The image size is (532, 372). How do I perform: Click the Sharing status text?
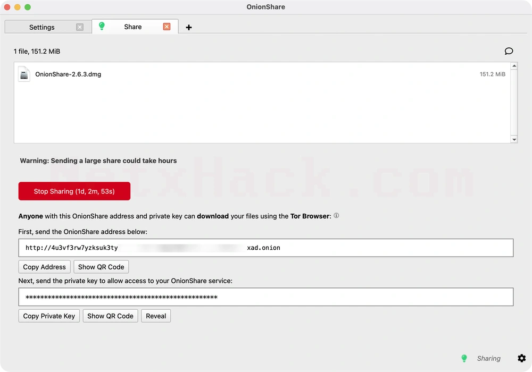[x=488, y=358]
